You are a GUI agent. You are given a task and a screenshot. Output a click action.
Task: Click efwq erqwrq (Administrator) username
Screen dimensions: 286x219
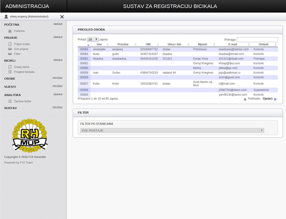click(29, 17)
